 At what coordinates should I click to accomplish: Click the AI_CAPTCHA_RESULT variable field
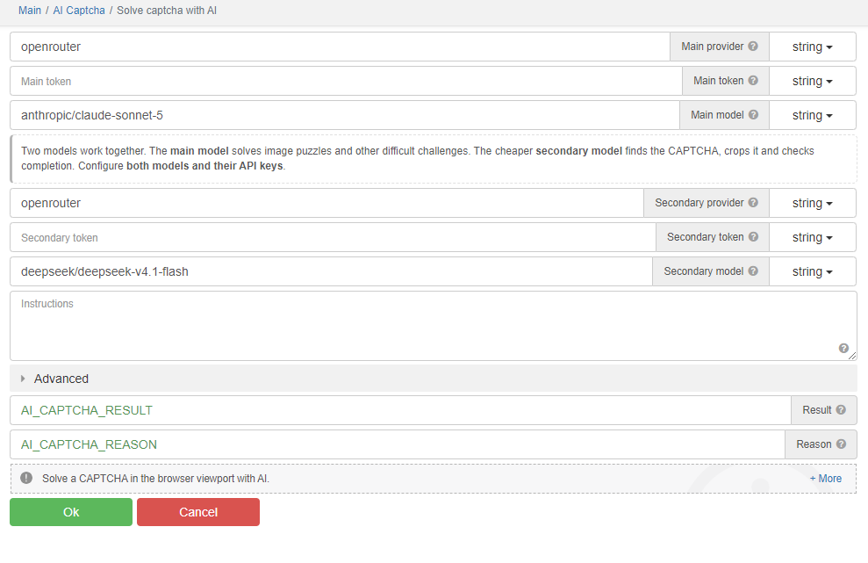pyautogui.click(x=400, y=411)
